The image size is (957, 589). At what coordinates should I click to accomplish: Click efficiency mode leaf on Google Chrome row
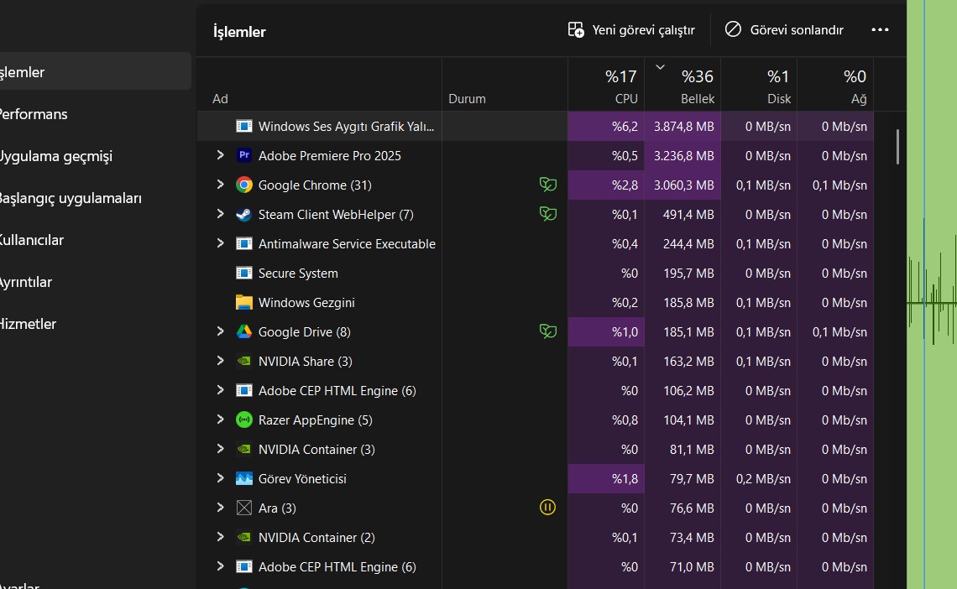point(547,185)
